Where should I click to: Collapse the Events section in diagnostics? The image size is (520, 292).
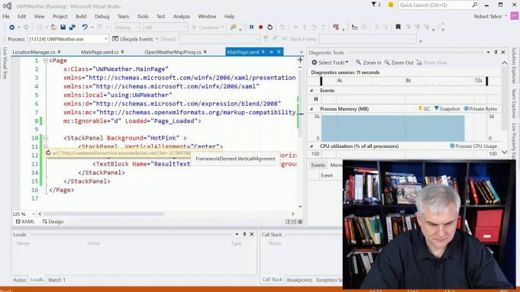point(312,91)
